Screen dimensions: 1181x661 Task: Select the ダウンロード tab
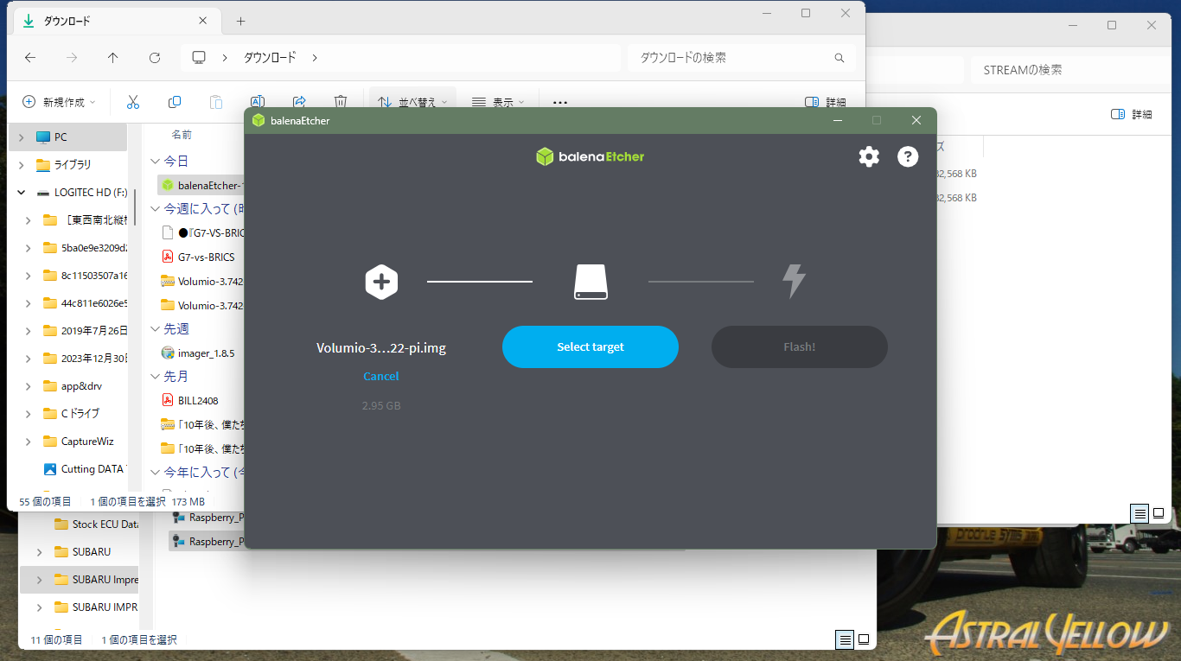point(112,21)
